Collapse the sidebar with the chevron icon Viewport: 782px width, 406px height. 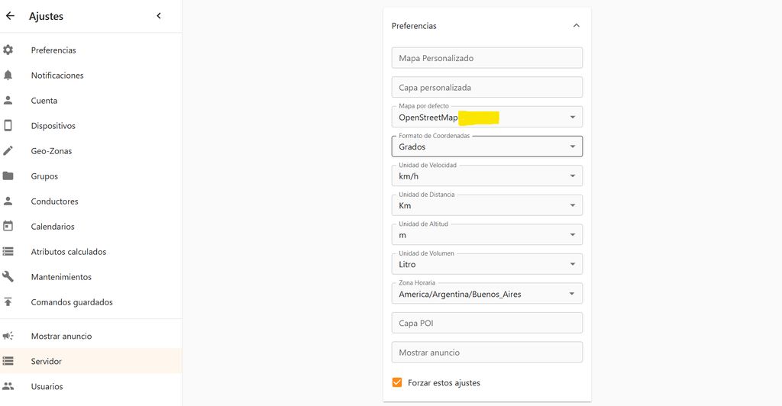tap(159, 16)
